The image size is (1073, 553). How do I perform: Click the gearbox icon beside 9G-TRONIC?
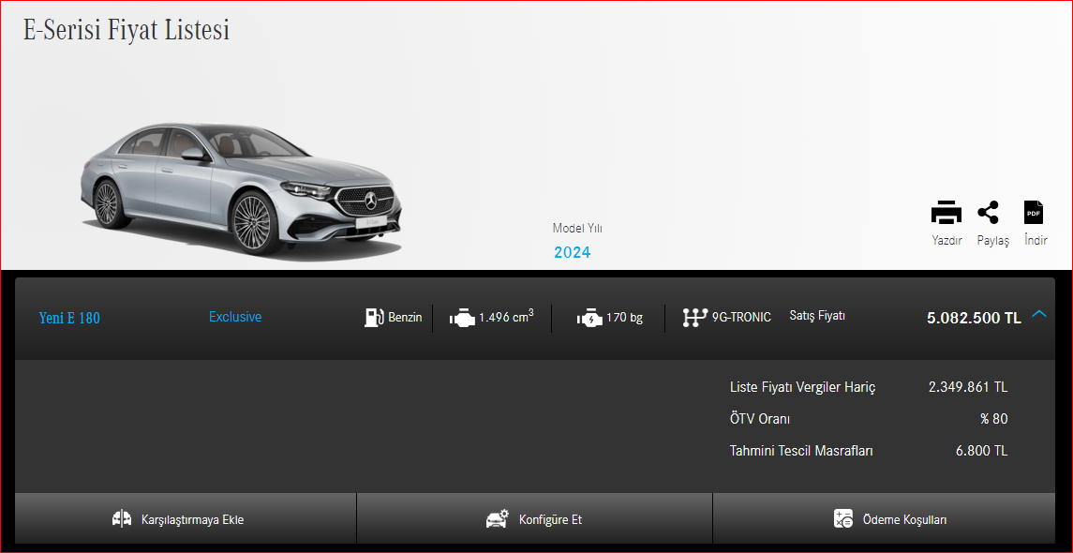[694, 318]
